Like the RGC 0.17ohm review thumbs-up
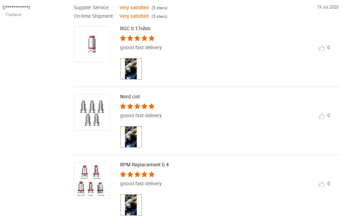Screen dimensions: 362x222 (322, 48)
